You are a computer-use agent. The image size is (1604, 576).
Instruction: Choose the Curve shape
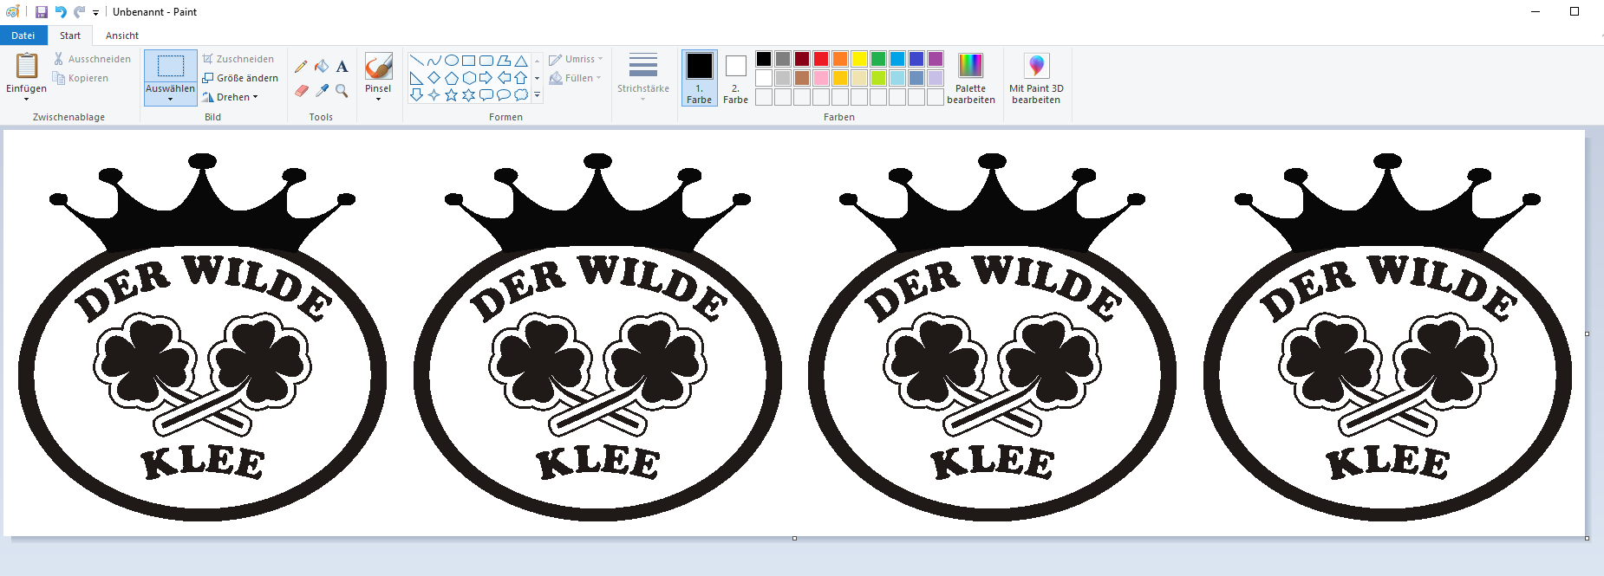coord(434,61)
